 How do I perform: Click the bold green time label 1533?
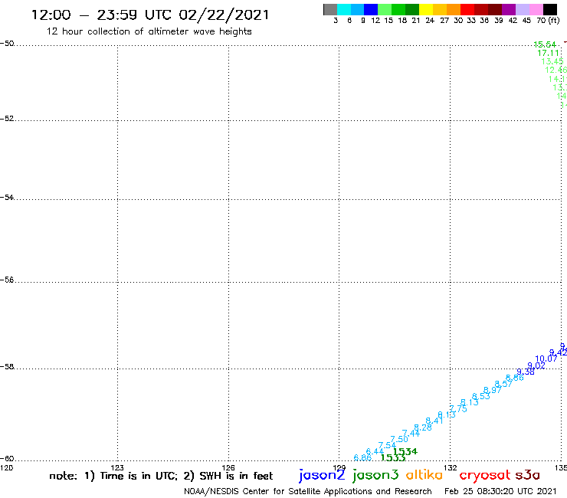[393, 458]
